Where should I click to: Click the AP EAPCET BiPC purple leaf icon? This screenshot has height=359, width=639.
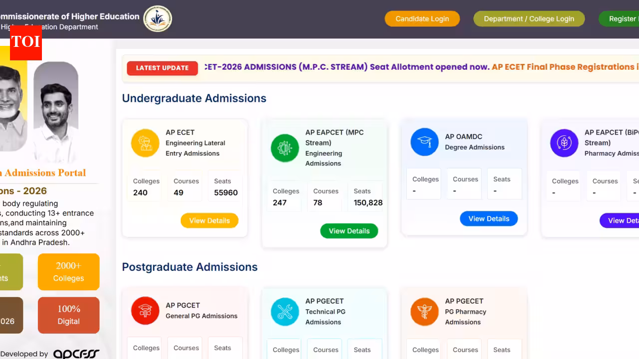pos(565,143)
